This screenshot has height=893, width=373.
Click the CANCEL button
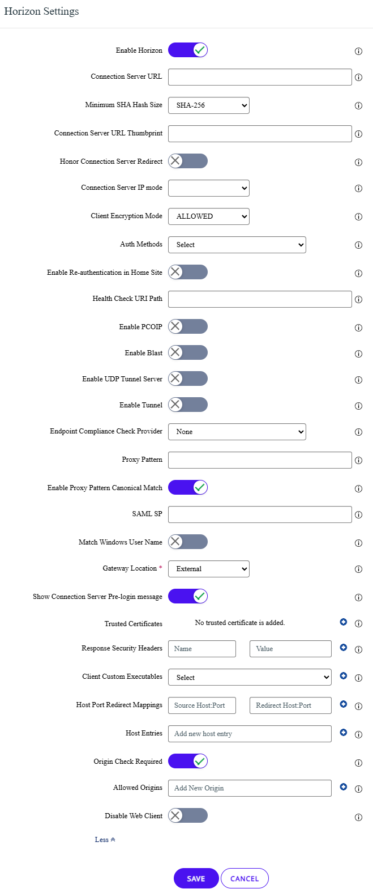coord(245,878)
